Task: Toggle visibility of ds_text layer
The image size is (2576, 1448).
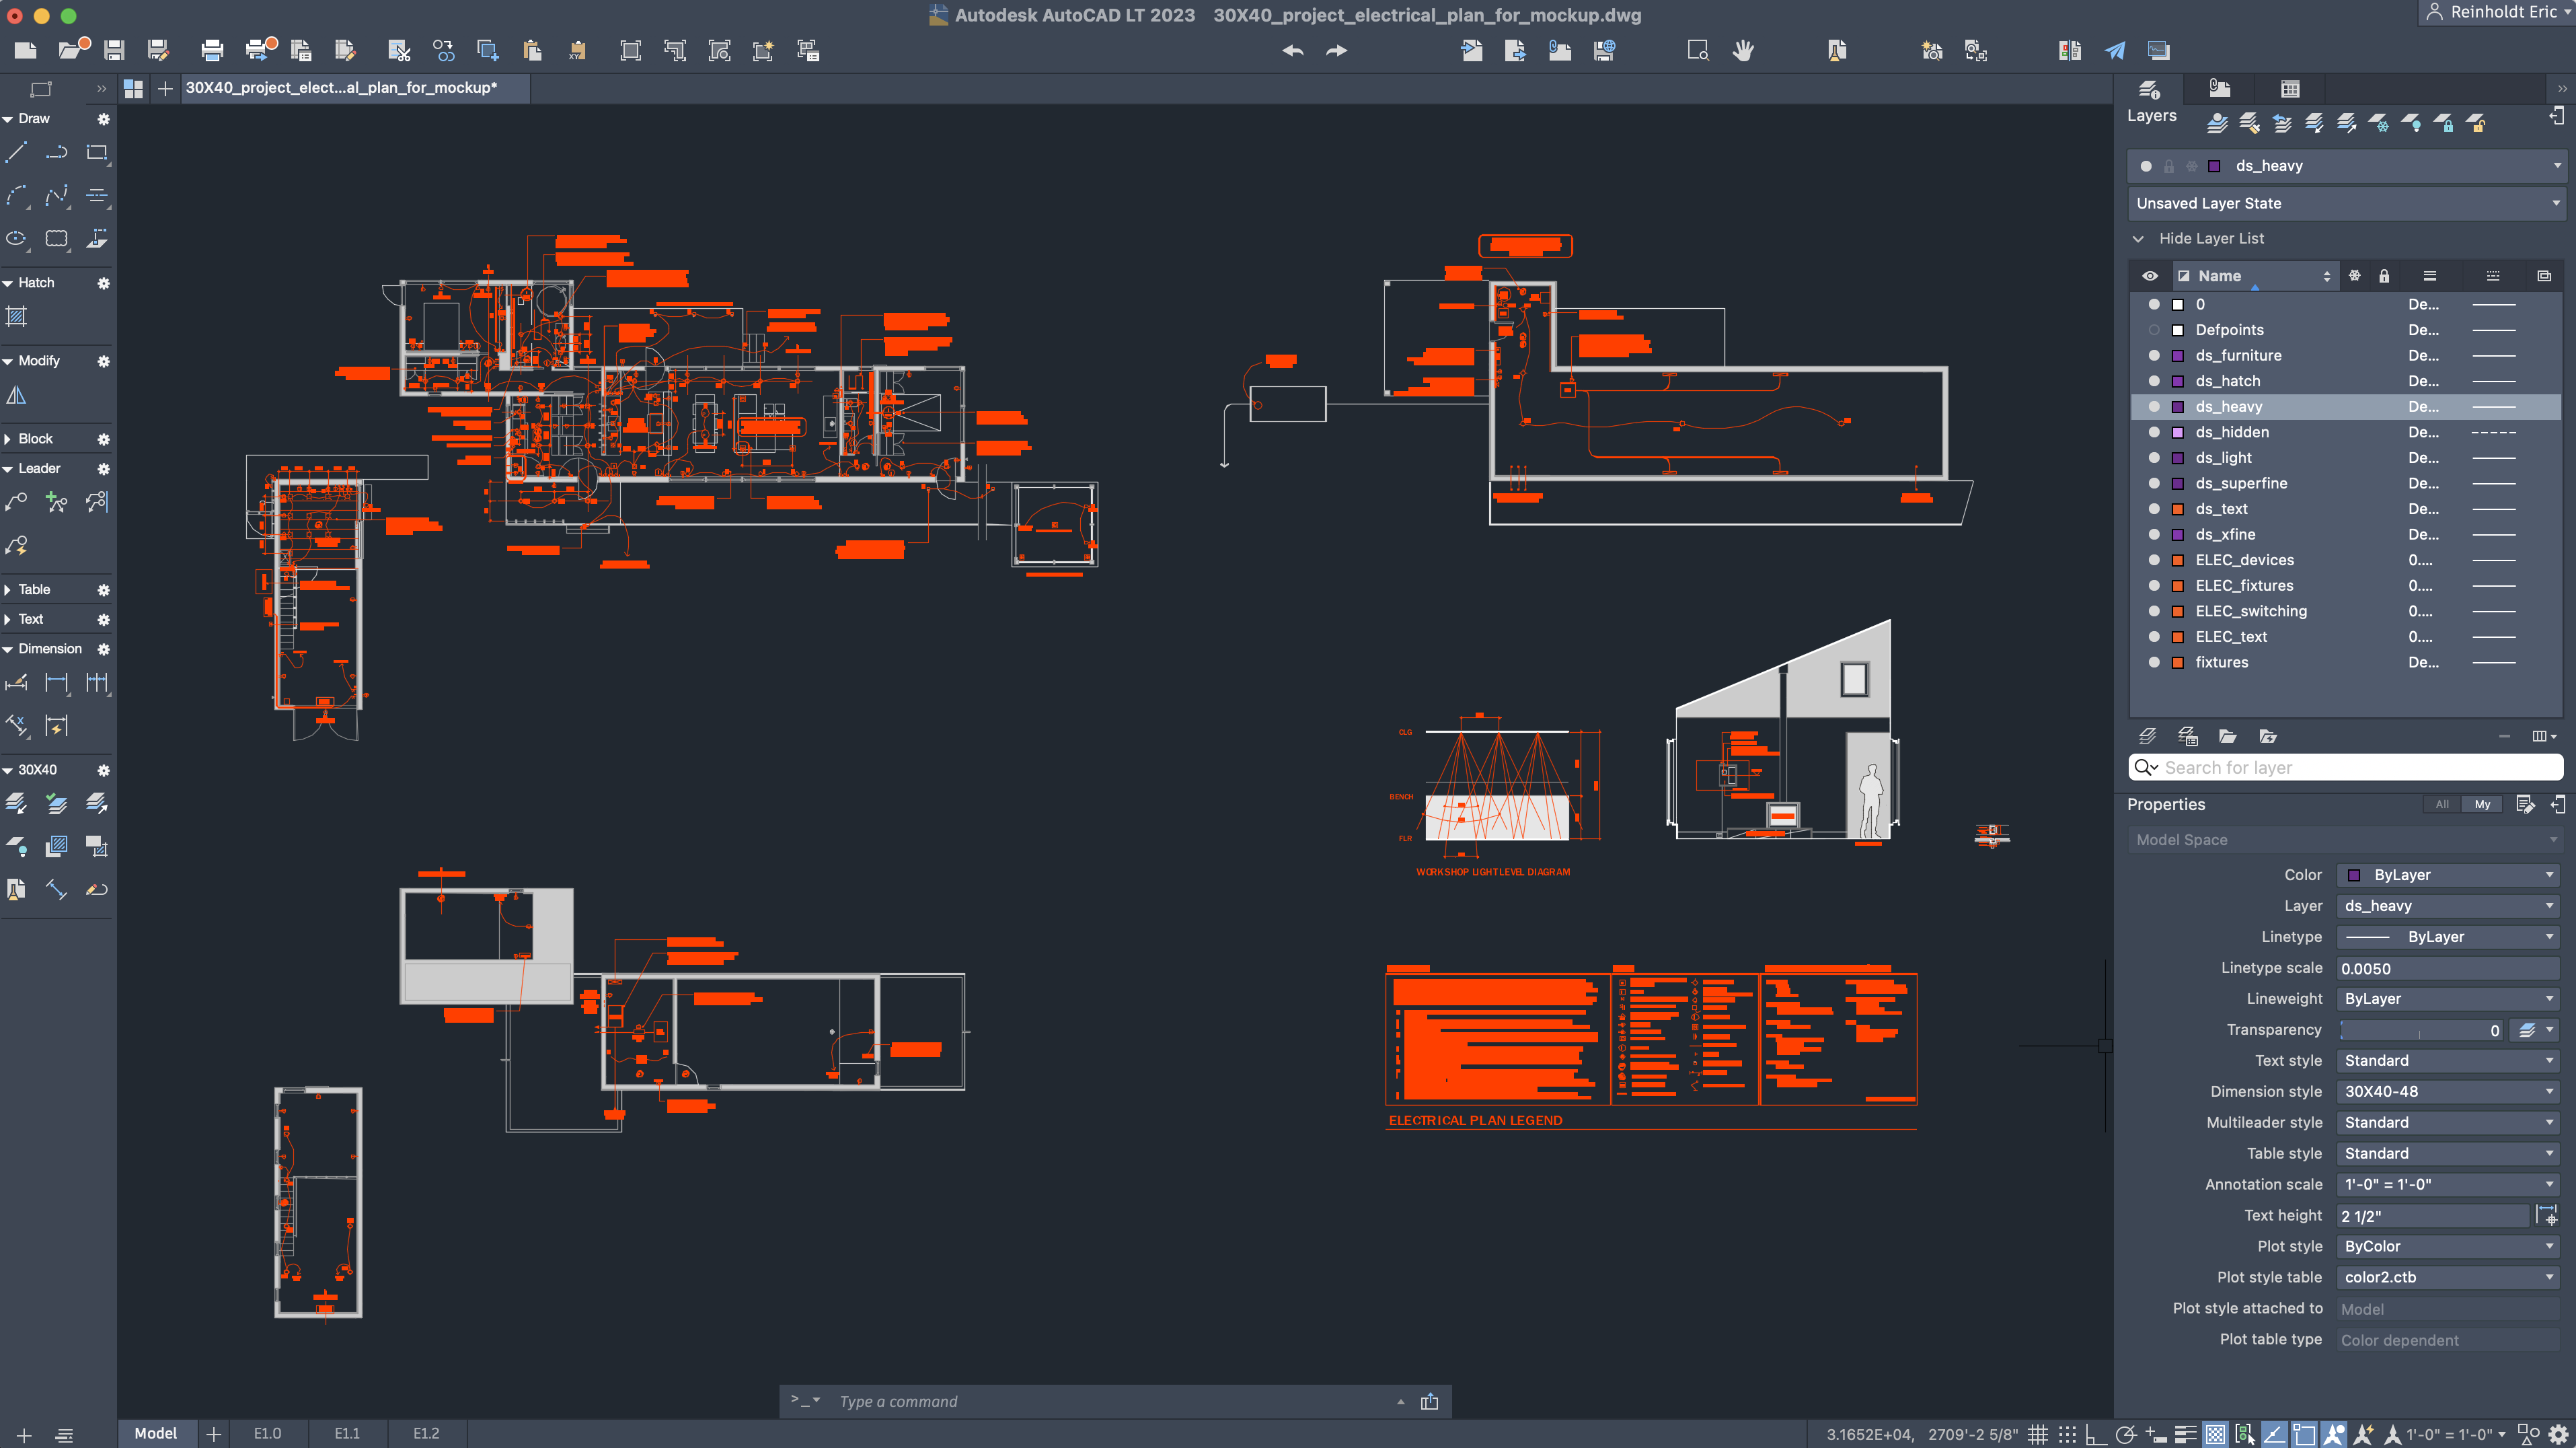Action: pos(2153,509)
